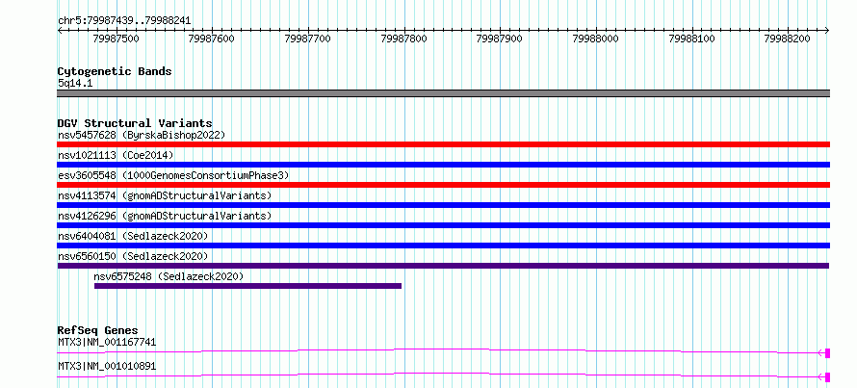Click the Cytogenetic Bands track title
This screenshot has height=388, width=857.
[115, 71]
